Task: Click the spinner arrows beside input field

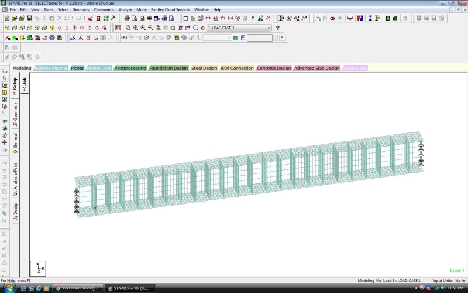Action: (x=276, y=38)
